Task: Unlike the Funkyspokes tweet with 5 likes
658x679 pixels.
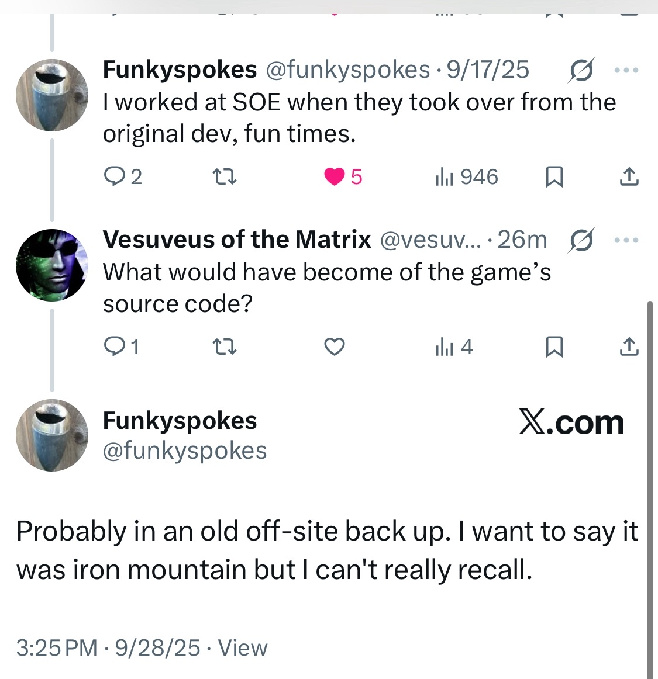Action: coord(335,176)
